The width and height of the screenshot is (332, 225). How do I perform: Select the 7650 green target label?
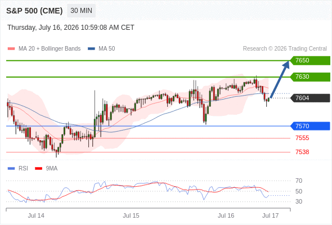coord(310,61)
